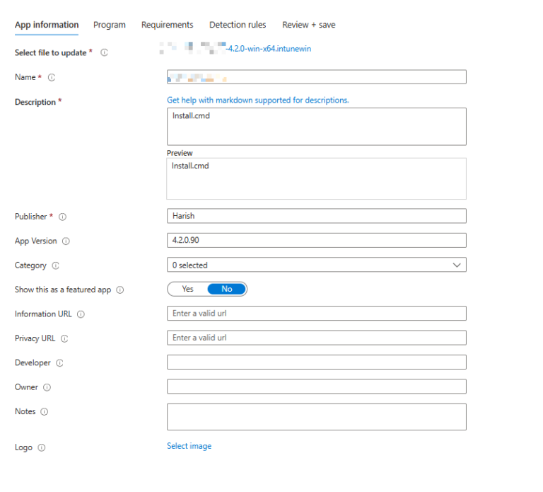This screenshot has width=543, height=492.
Task: Click info icon beside featured app label
Action: (x=119, y=290)
